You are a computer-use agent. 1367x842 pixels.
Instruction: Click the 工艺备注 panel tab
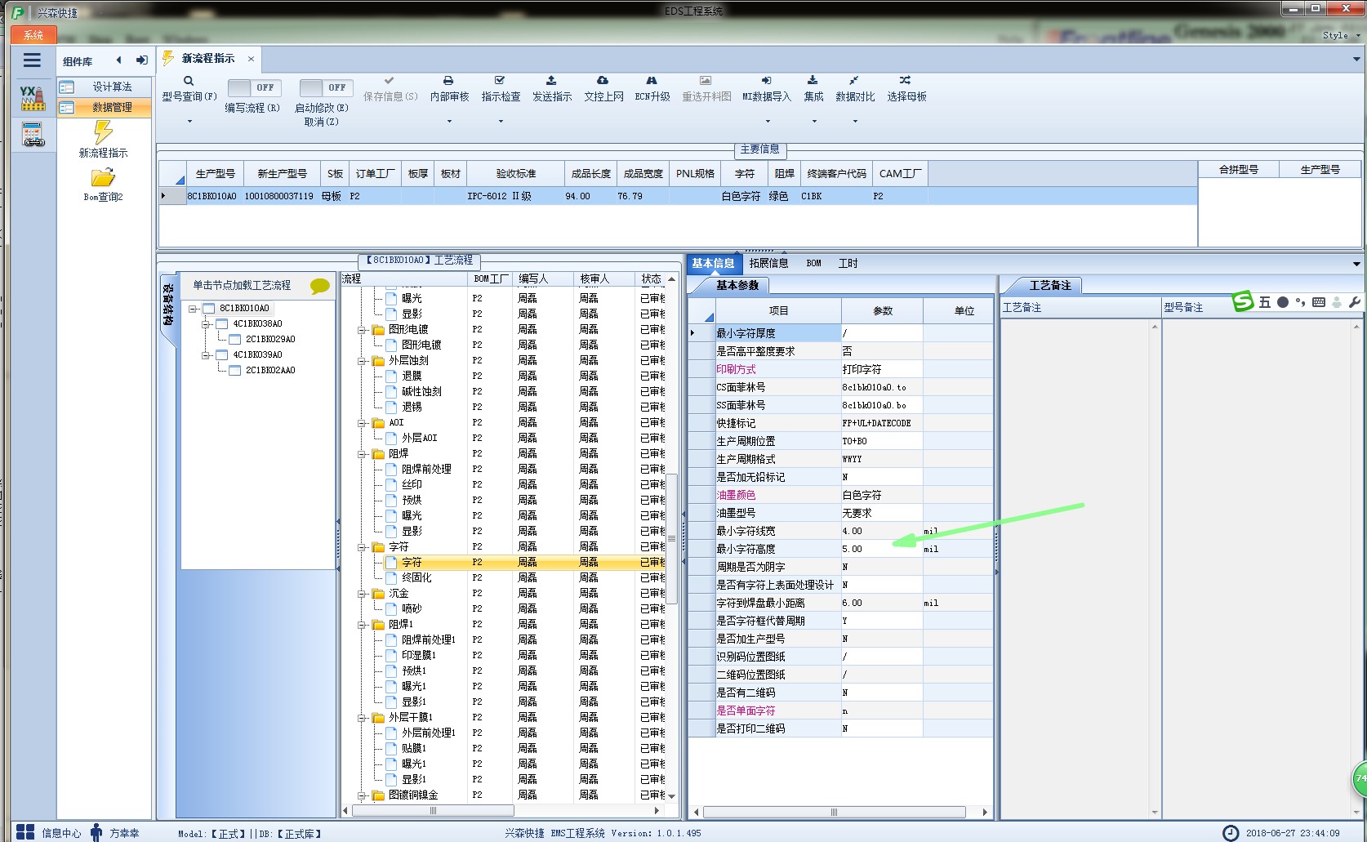pyautogui.click(x=1050, y=285)
